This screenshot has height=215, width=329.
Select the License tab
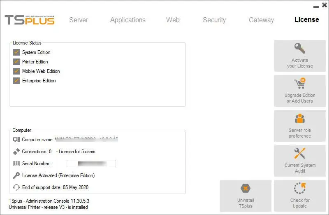coord(306,19)
